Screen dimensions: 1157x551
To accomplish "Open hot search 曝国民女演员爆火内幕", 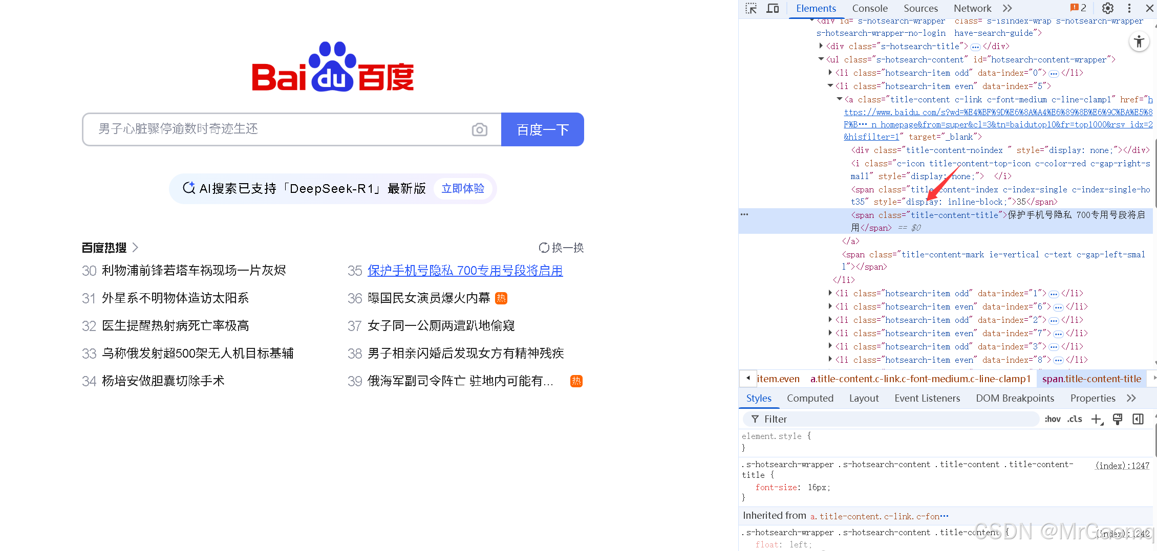I will pos(428,298).
